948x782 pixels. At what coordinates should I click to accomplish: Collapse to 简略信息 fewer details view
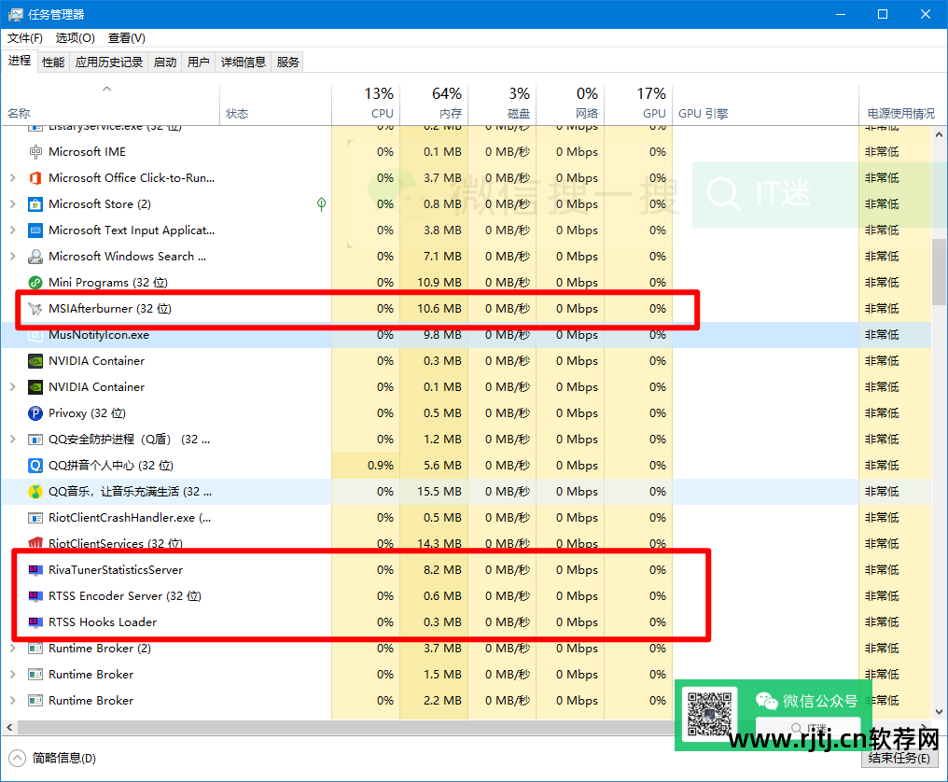click(52, 758)
